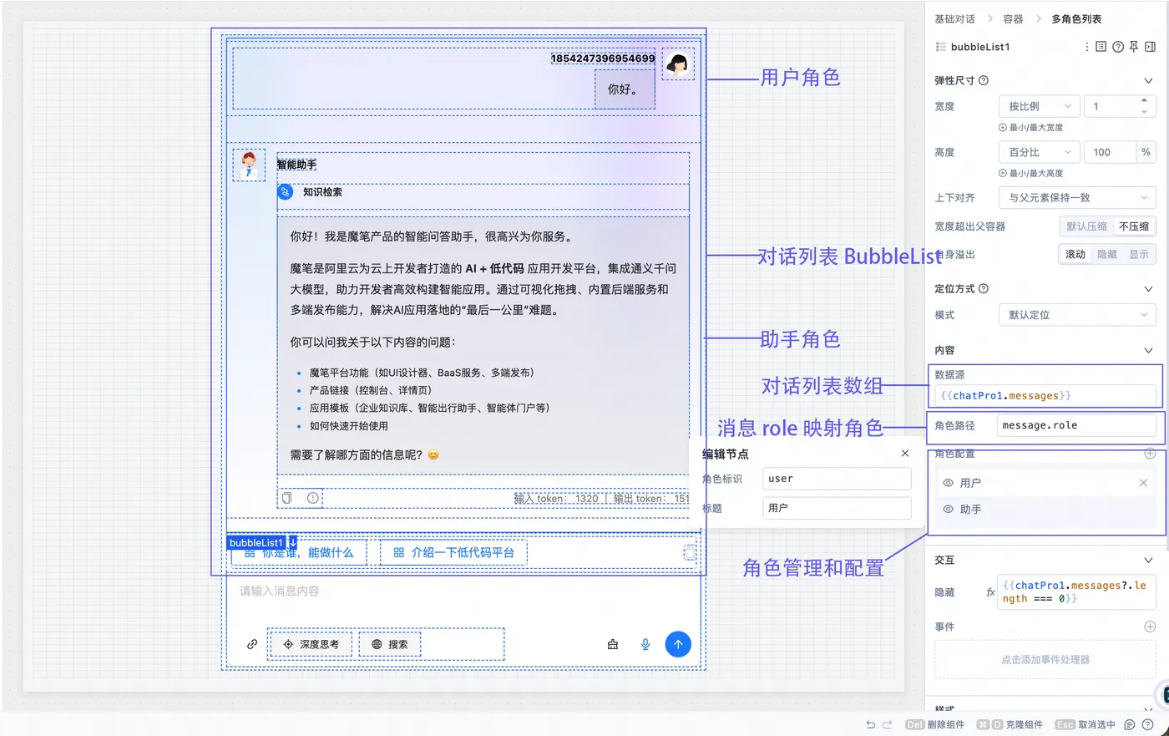Screen dimensions: 1169x736
Task: Click the 容器 breadcrumb
Action: (x=1013, y=18)
